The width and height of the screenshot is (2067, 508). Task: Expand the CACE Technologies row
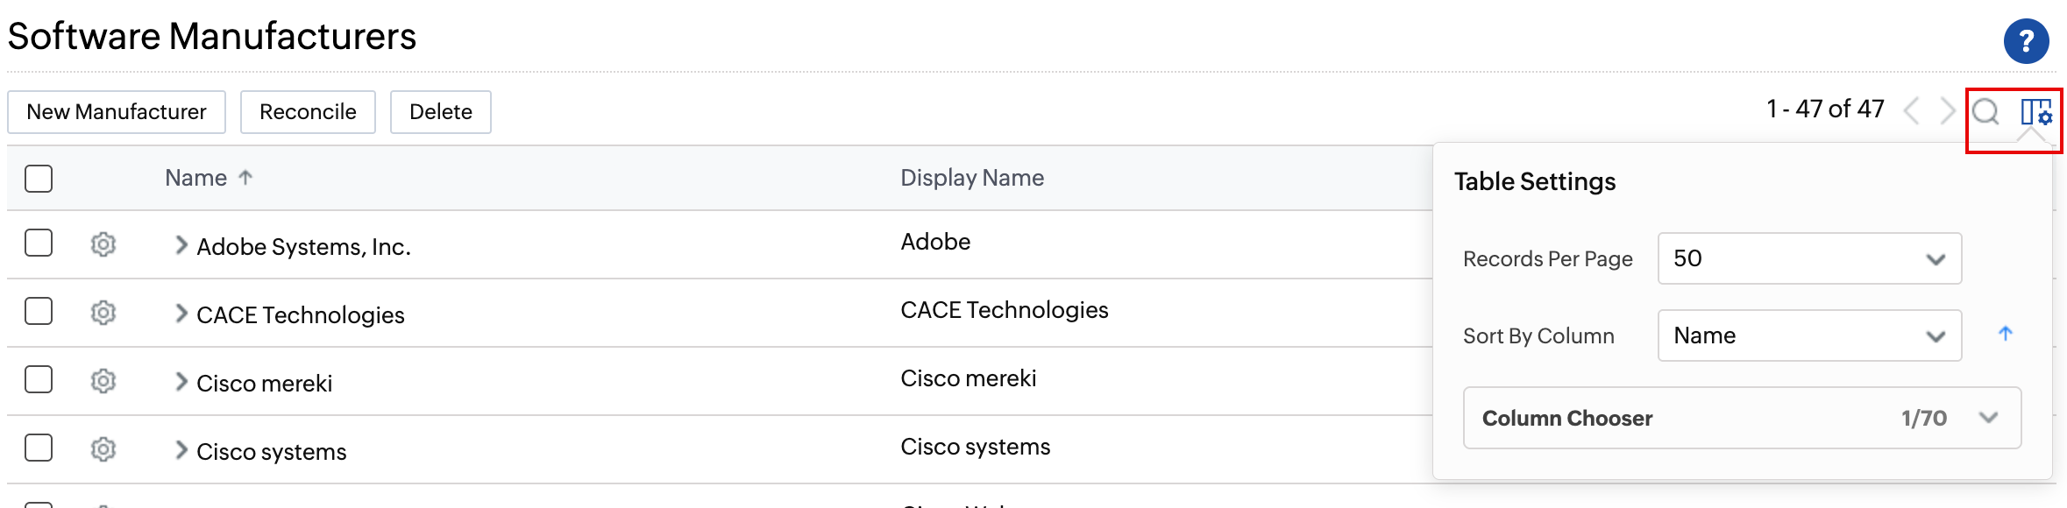point(181,314)
